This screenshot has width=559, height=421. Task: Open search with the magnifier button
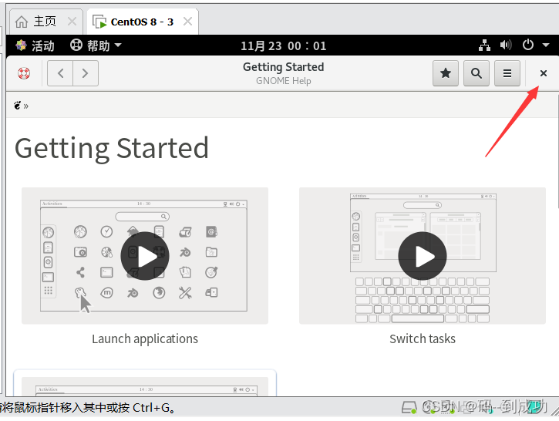tap(476, 73)
